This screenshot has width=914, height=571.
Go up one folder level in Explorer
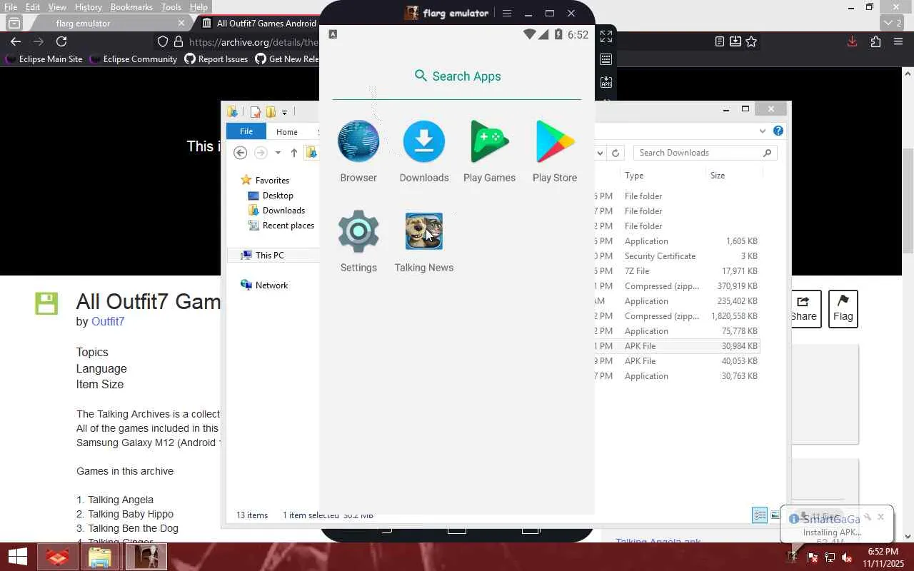pyautogui.click(x=294, y=153)
